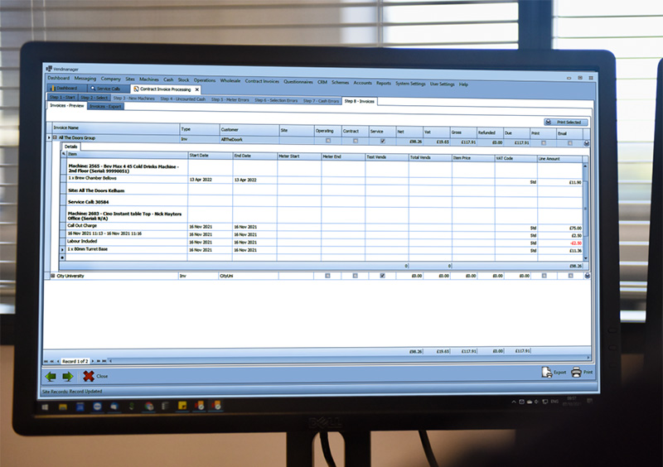
Task: Switch to the Invoices - Export tab
Action: pyautogui.click(x=105, y=107)
